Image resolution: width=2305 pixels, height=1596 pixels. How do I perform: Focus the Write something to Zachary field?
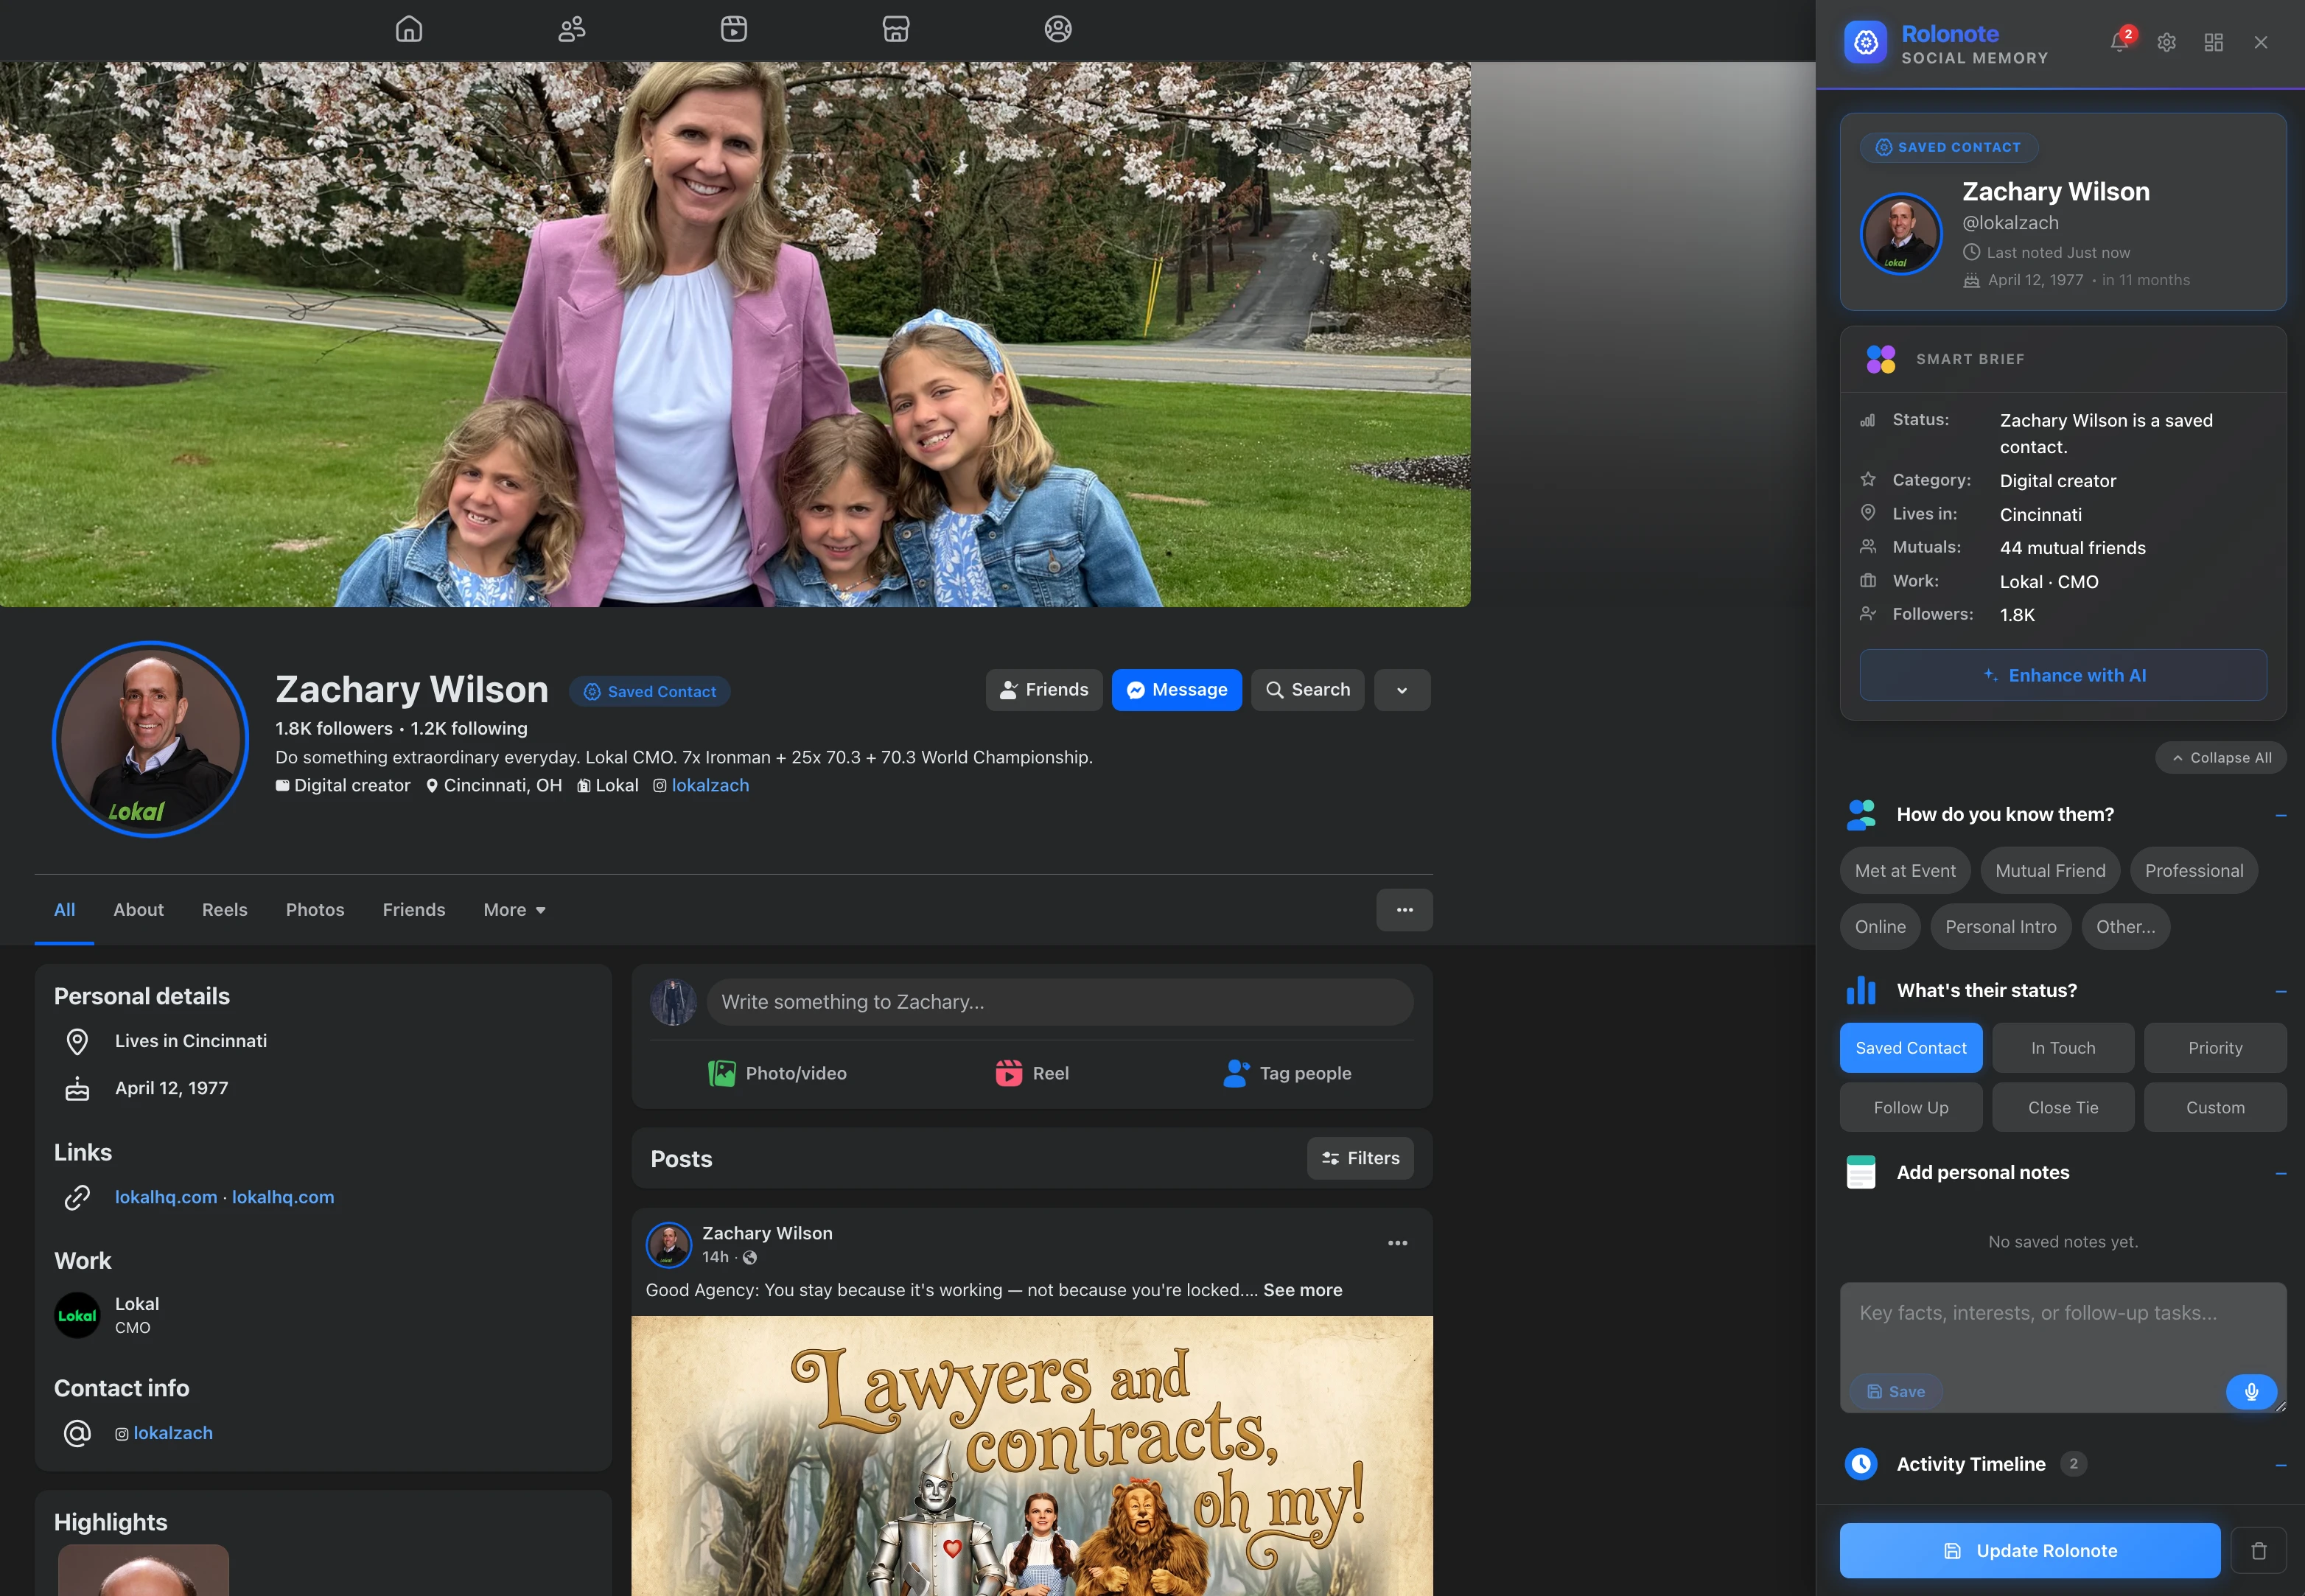1060,1002
